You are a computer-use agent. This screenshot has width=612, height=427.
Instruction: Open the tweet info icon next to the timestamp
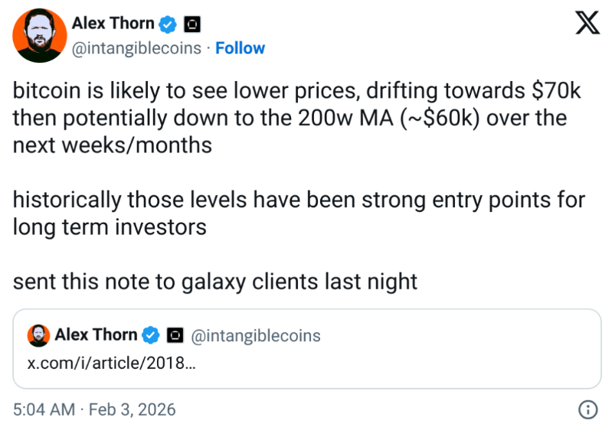point(587,409)
